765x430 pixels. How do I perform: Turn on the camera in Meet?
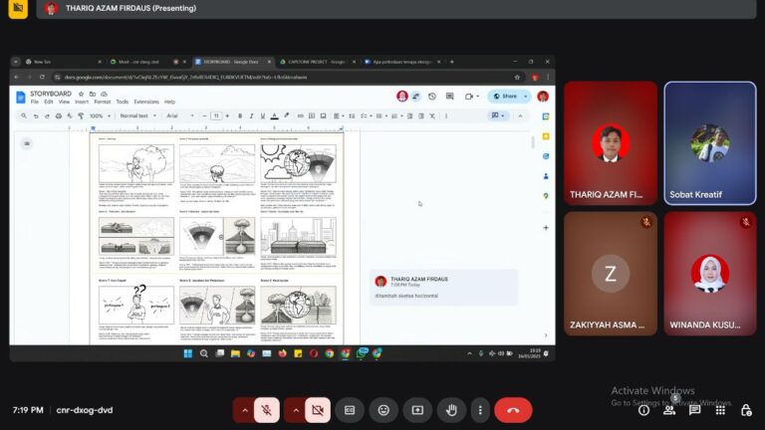(318, 410)
